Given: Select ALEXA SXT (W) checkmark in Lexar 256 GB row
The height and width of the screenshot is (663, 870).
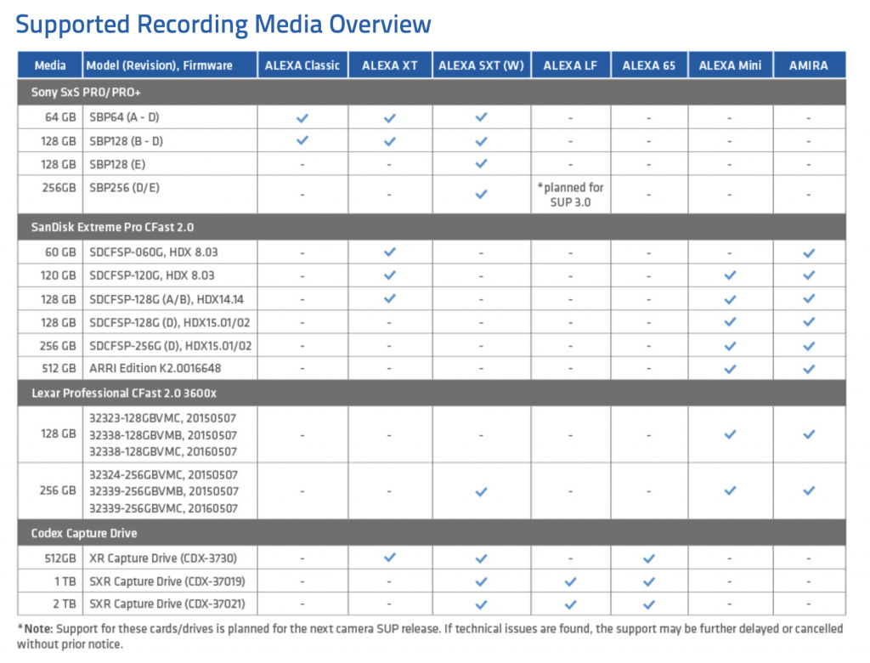Looking at the screenshot, I should (482, 491).
